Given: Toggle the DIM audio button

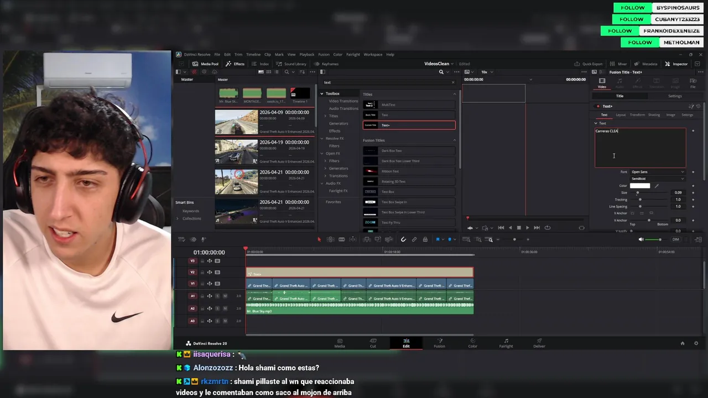Looking at the screenshot, I should [x=675, y=239].
